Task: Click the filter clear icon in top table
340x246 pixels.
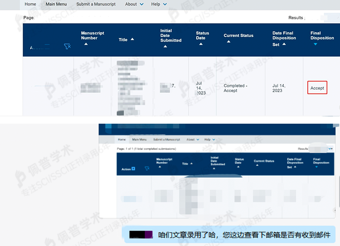Action: (x=68, y=47)
